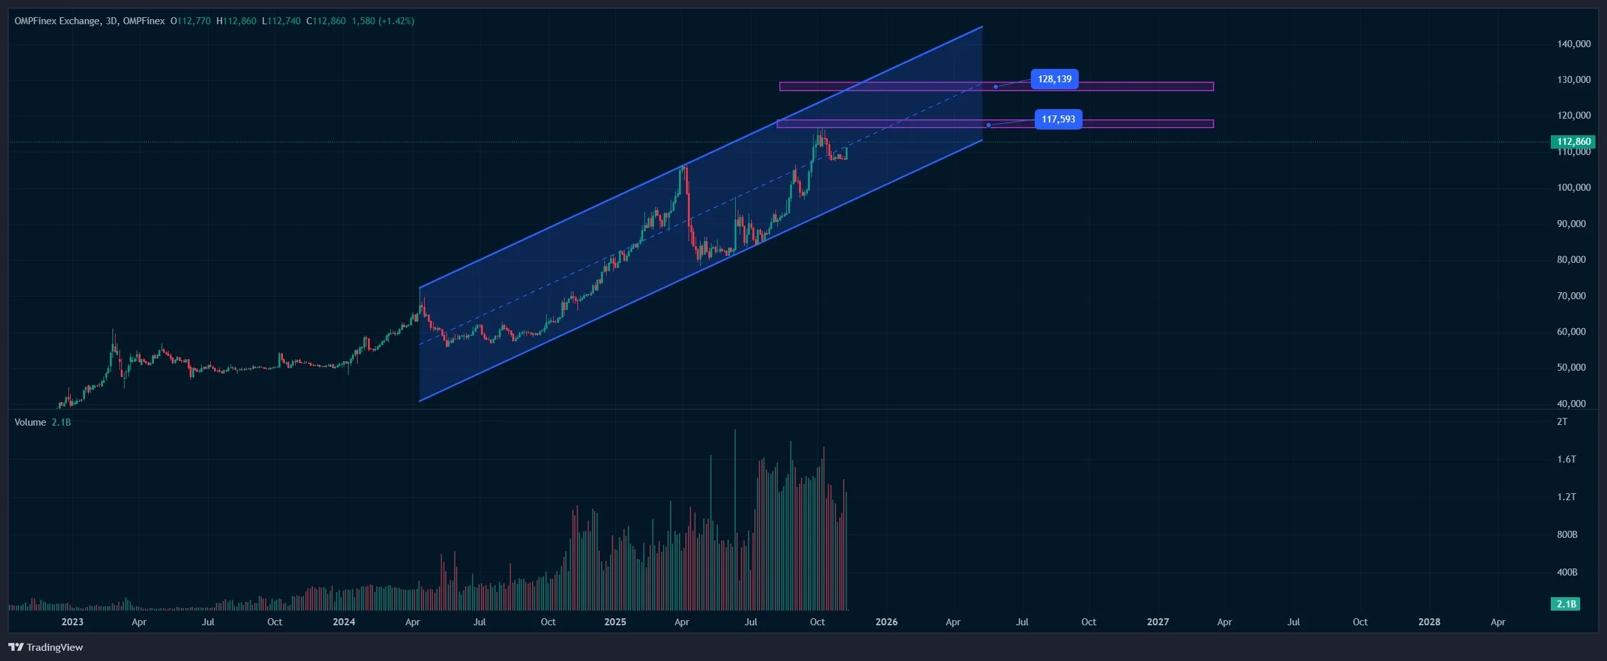
Task: Click the OMPFinex Exchange symbol title
Action: (57, 21)
